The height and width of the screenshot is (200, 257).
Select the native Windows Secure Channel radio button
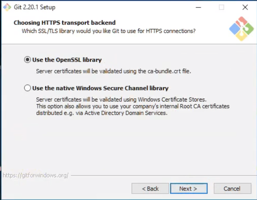pyautogui.click(x=27, y=88)
